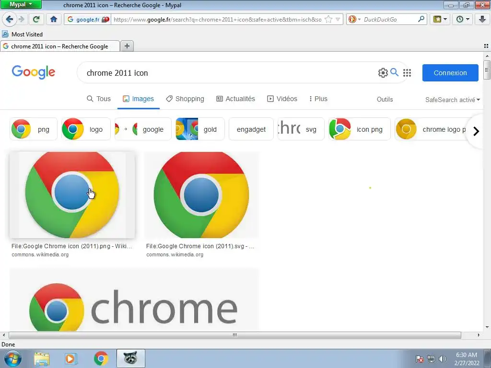
Task: Switch to the Tous results tab
Action: pos(99,99)
